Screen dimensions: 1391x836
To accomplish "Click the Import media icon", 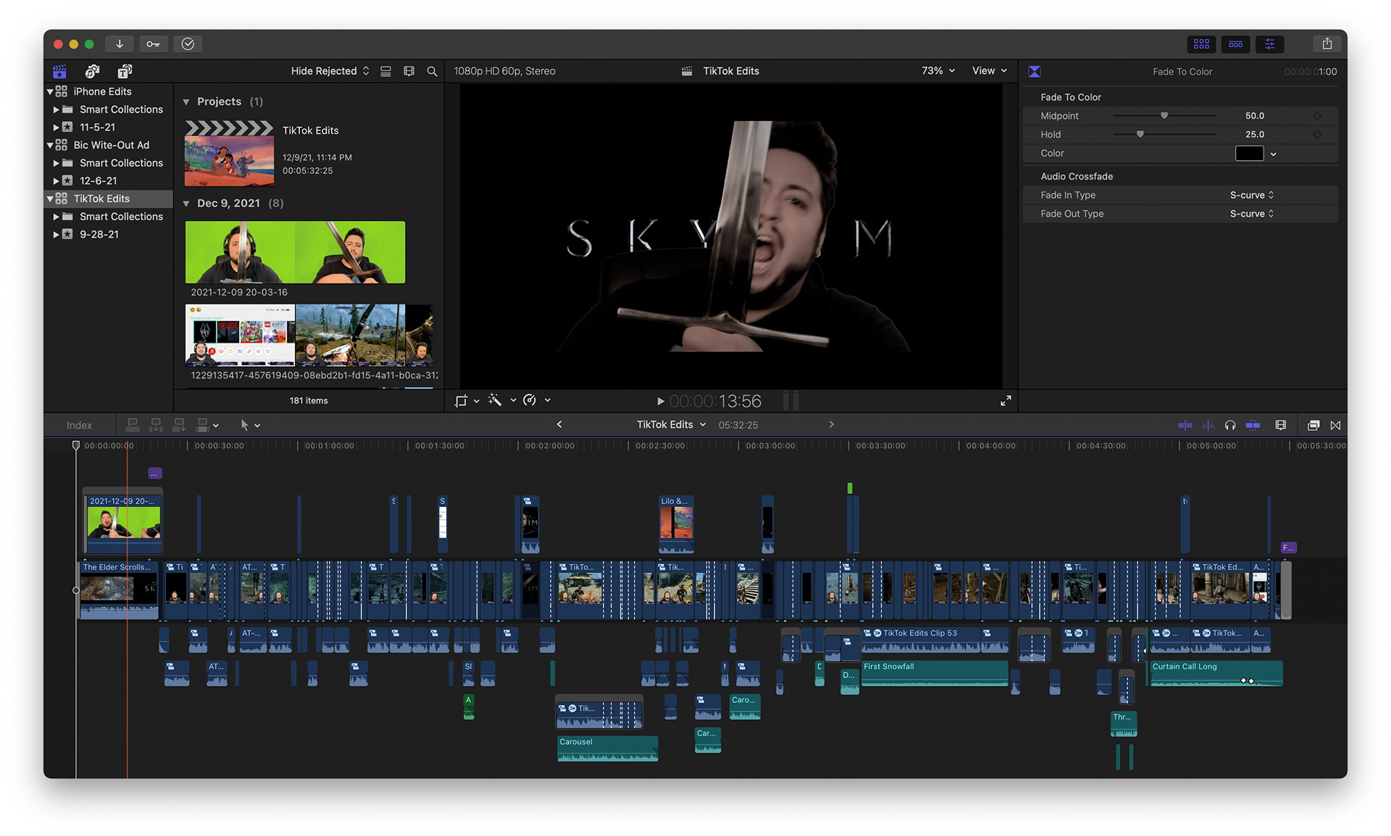I will click(x=119, y=43).
